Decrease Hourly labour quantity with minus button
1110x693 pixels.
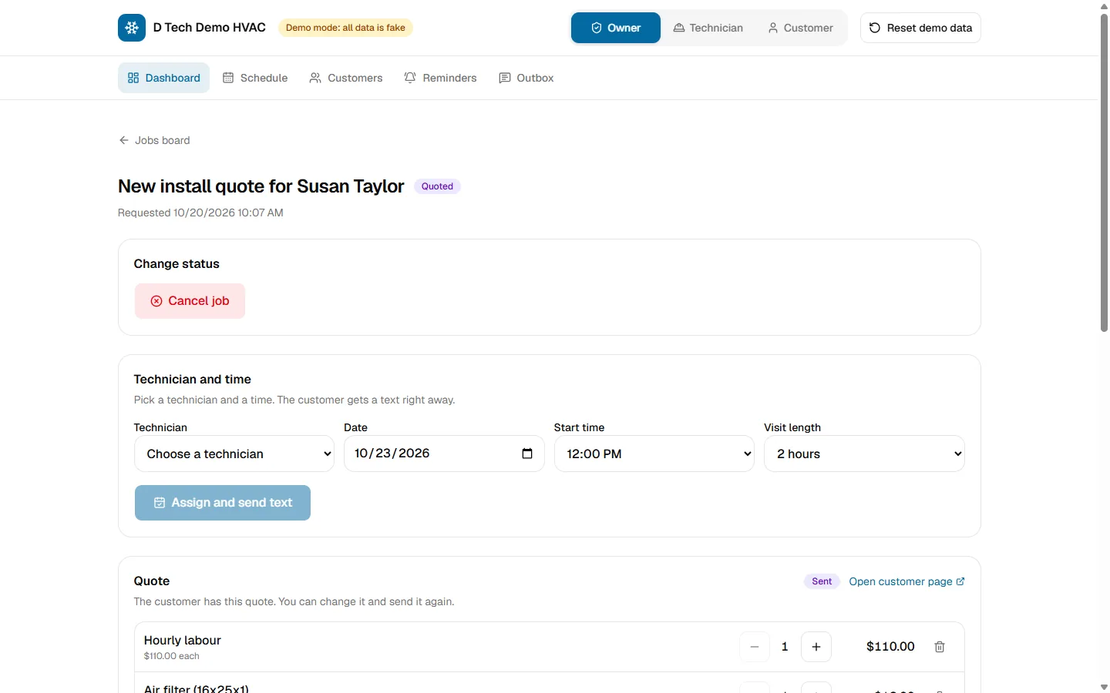point(755,647)
